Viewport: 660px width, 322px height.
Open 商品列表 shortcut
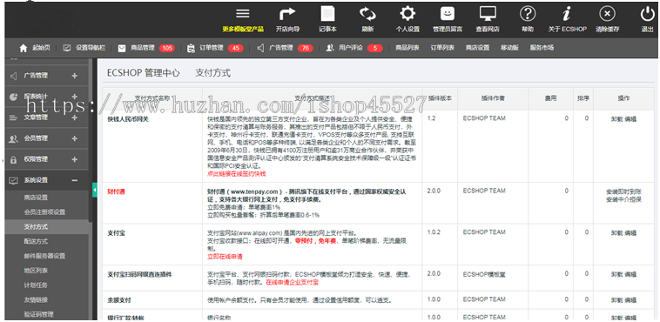[407, 48]
